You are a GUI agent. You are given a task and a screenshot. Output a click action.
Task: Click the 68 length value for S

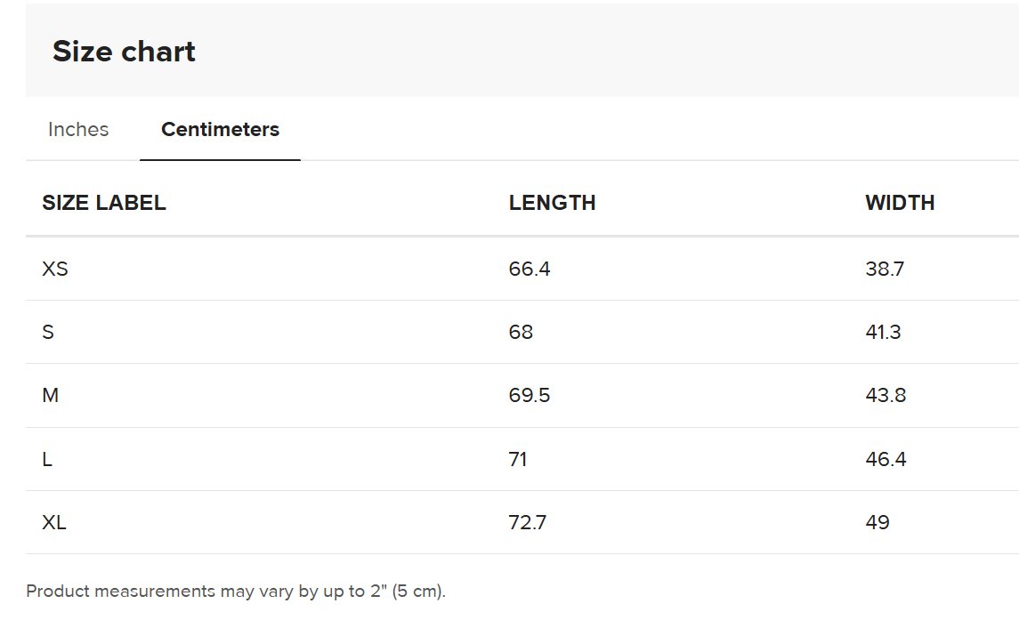522,332
